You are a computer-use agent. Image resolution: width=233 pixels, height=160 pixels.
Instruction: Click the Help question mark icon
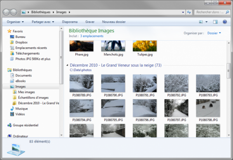tap(224, 22)
